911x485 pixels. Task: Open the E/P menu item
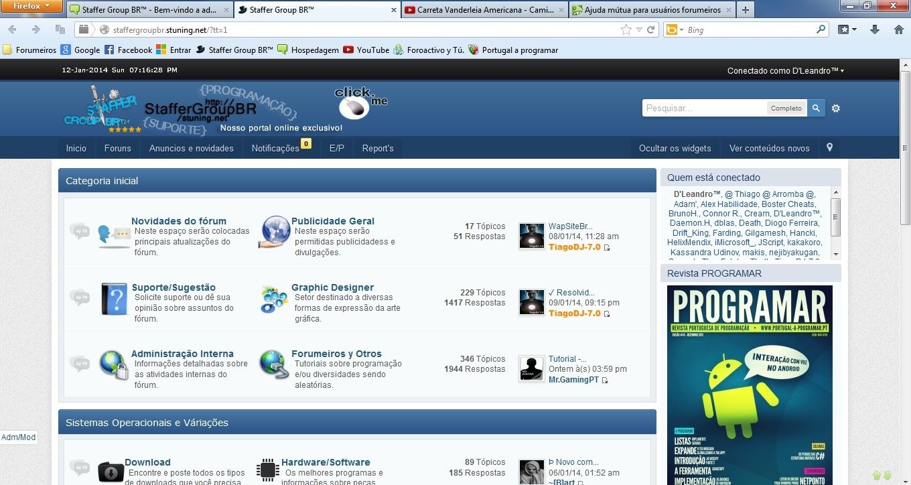[337, 148]
